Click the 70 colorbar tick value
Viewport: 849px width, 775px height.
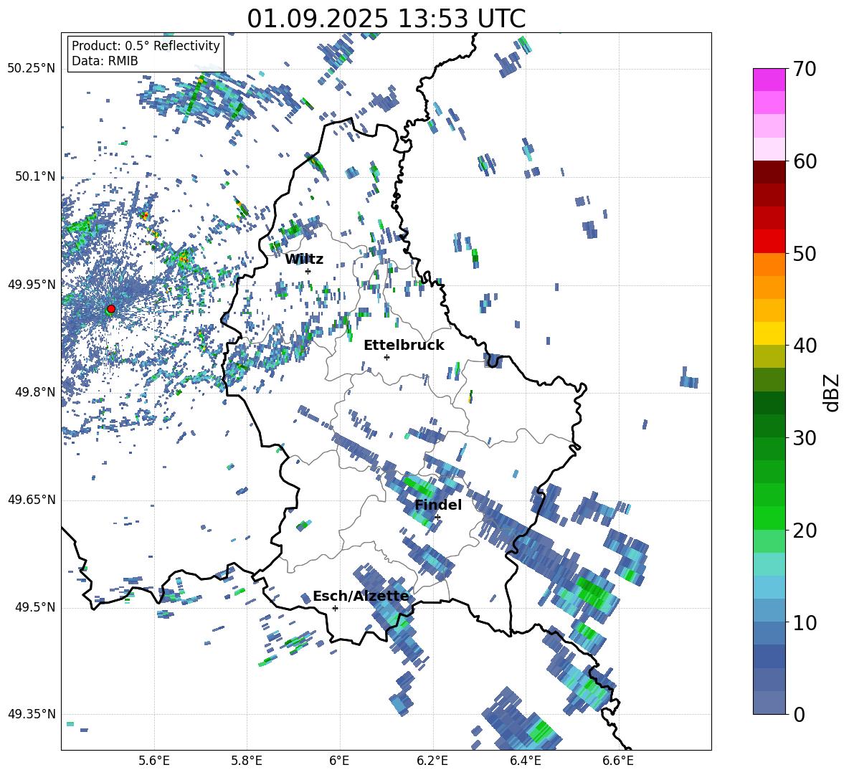(x=805, y=70)
